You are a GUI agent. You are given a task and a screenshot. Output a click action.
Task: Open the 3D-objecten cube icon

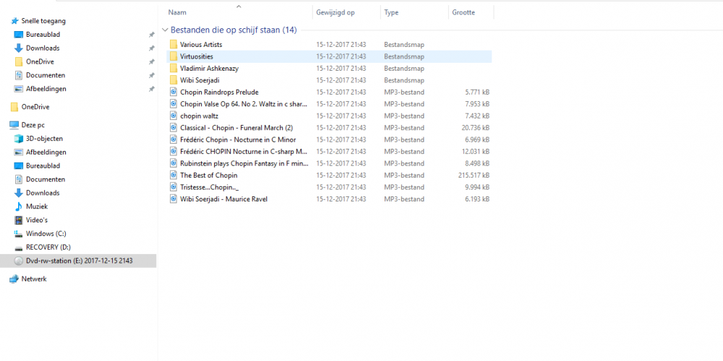(19, 139)
